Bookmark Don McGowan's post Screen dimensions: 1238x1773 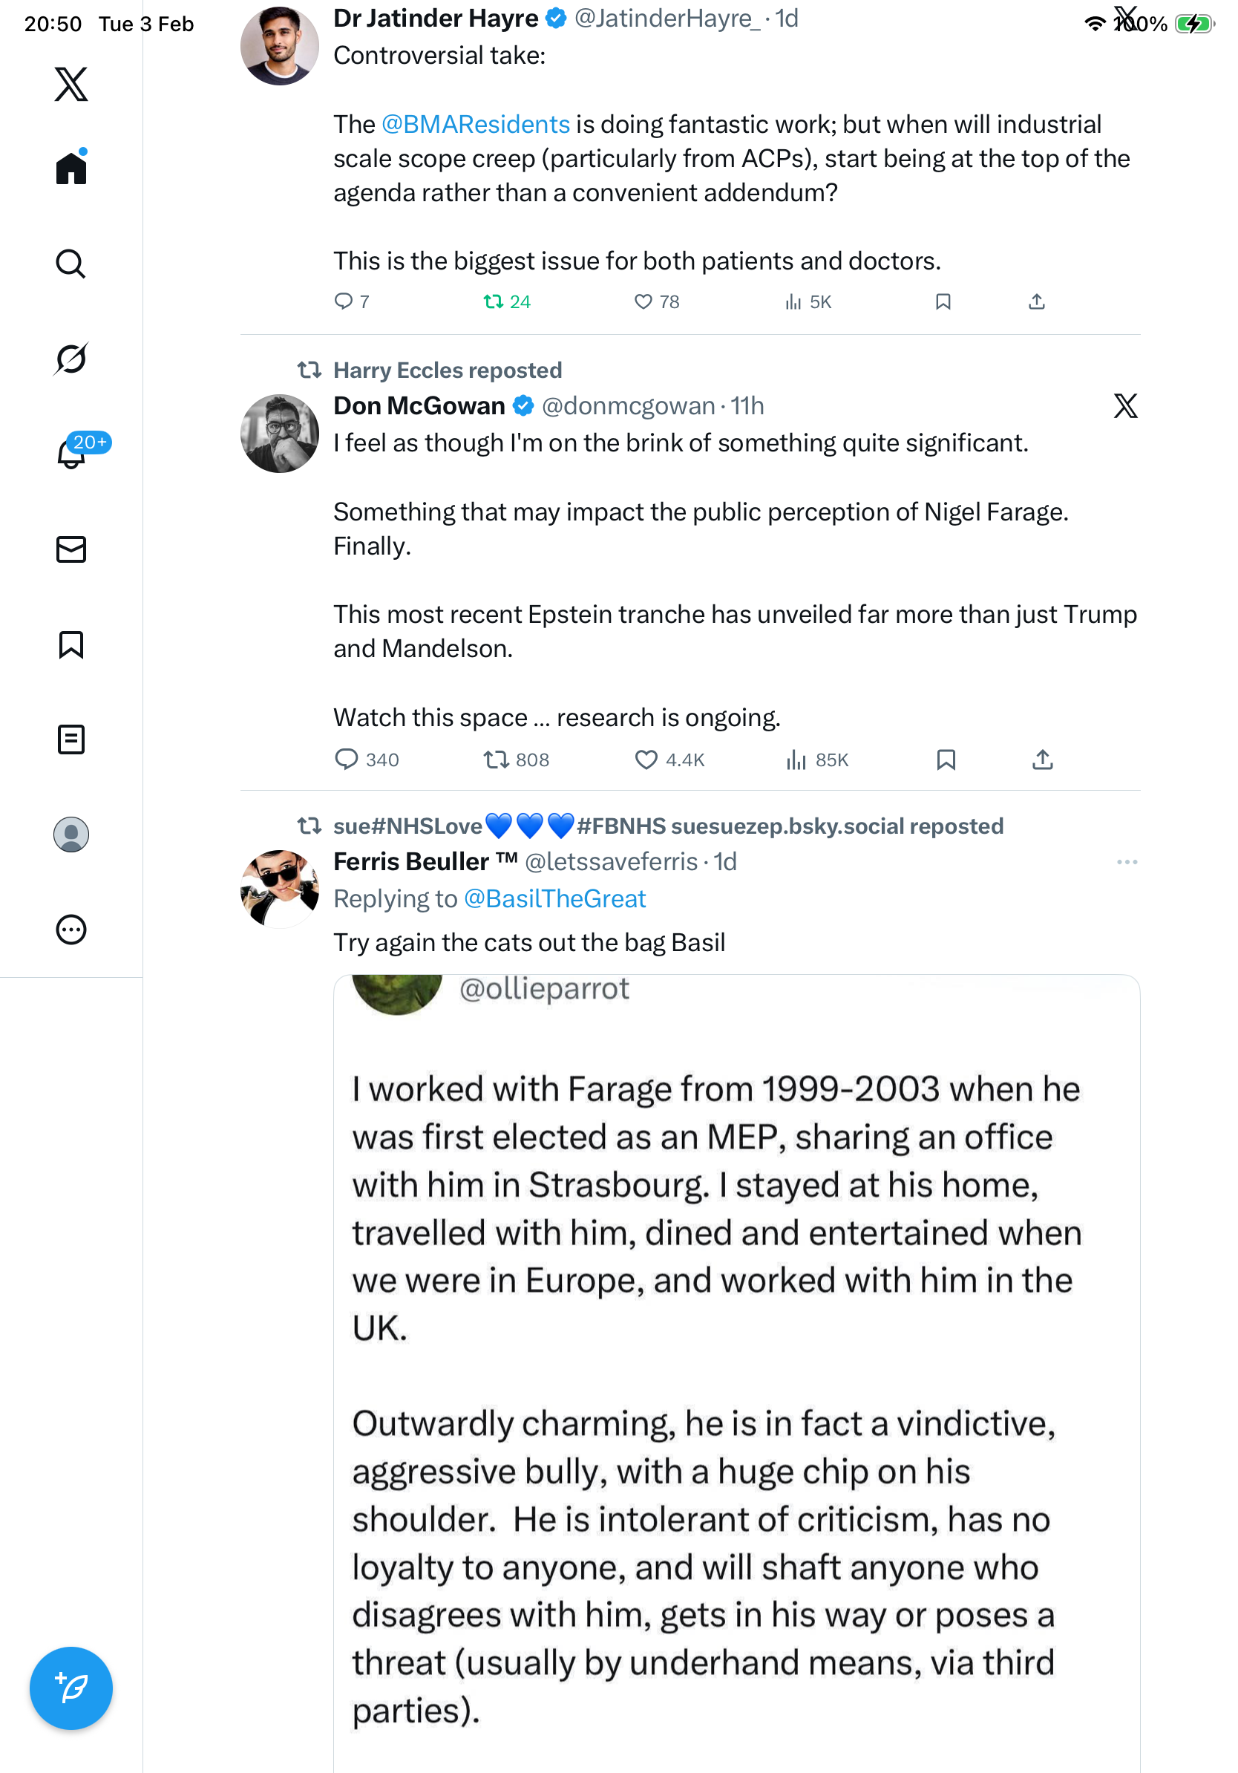tap(946, 760)
